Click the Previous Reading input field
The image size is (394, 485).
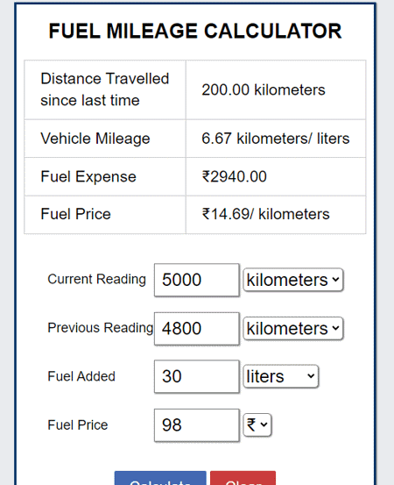197,329
